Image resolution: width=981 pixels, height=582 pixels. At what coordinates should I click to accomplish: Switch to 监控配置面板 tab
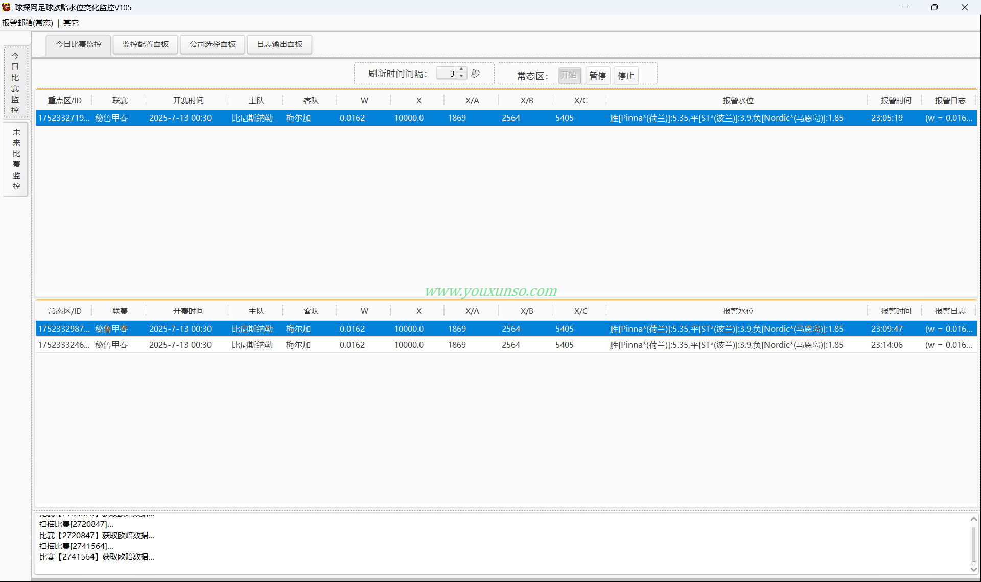pyautogui.click(x=146, y=44)
